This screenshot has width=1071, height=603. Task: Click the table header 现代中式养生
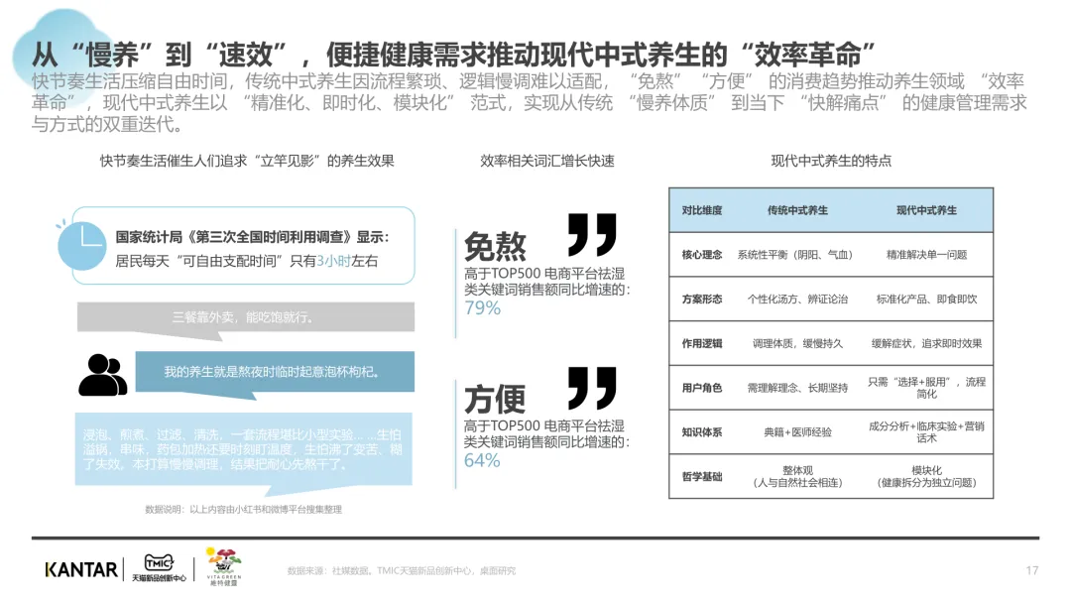pyautogui.click(x=926, y=210)
